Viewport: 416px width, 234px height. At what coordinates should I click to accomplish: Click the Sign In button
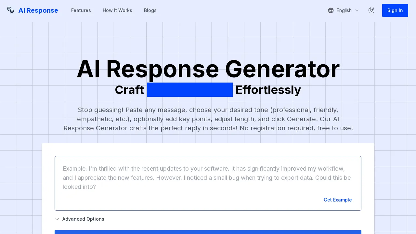tap(395, 10)
